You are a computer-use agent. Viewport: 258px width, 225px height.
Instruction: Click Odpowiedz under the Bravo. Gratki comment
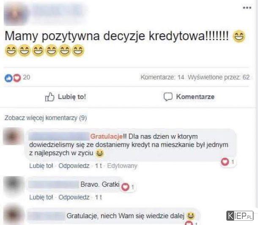coord(74,198)
